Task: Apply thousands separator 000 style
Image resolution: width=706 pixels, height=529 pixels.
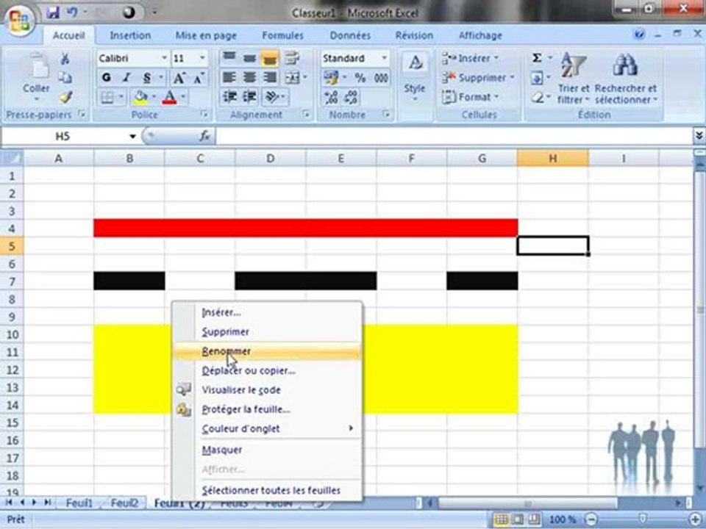Action: point(381,78)
